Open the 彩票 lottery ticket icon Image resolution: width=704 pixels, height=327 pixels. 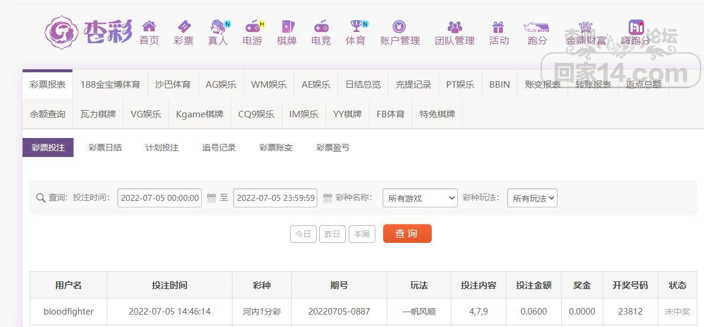point(184,26)
